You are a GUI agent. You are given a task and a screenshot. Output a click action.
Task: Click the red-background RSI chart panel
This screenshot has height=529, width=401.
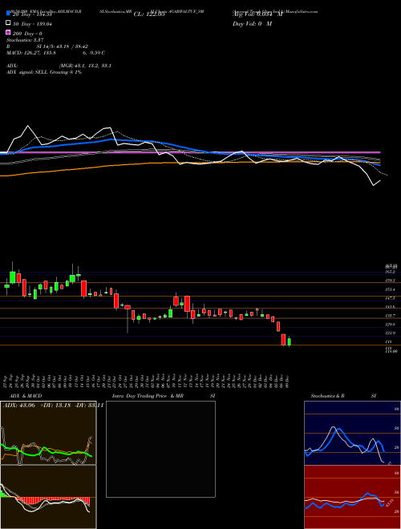pos(352,497)
